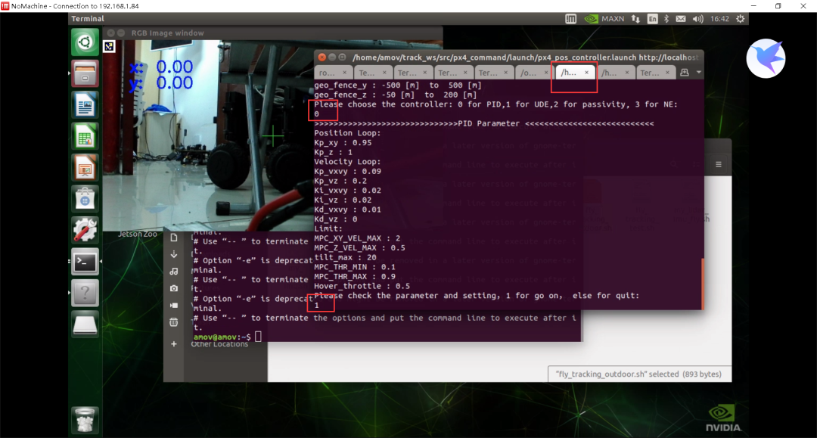Open the question-mark help icon in the launcher
817x438 pixels.
pos(85,294)
